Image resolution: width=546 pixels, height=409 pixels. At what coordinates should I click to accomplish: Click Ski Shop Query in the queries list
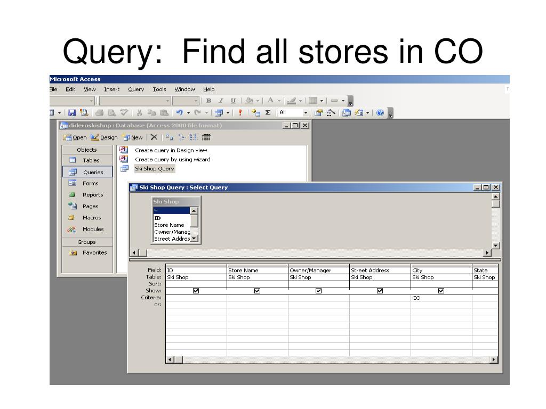click(154, 169)
